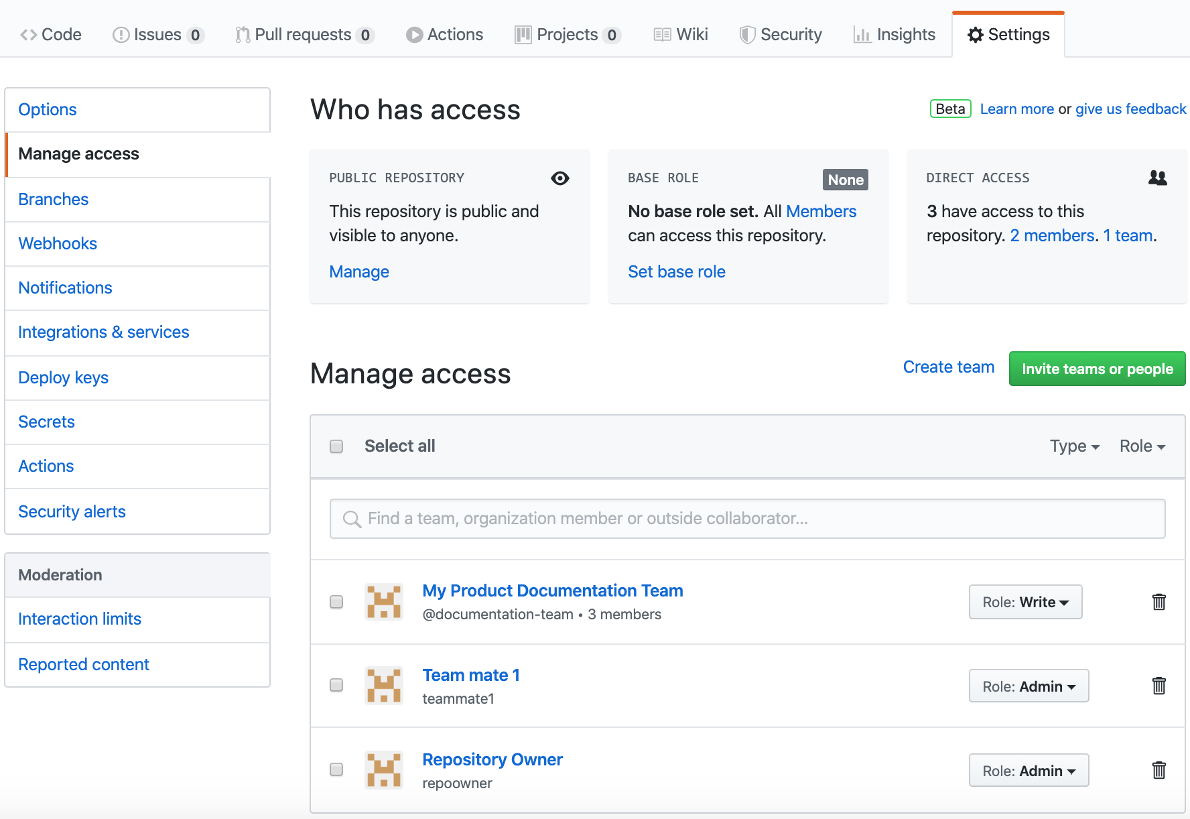Click the Team mate 1 avatar image

tap(383, 686)
